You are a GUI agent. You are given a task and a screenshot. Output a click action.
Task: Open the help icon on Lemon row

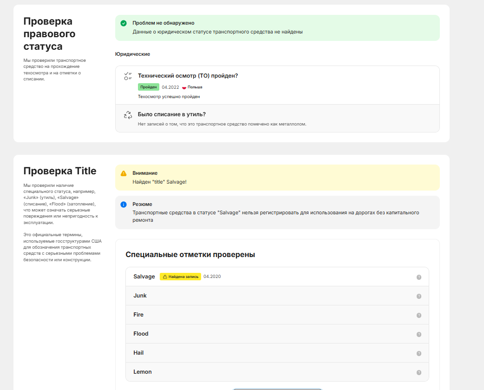coord(419,373)
